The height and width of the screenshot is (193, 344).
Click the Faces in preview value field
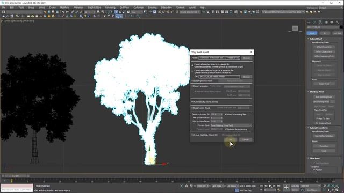[216, 114]
